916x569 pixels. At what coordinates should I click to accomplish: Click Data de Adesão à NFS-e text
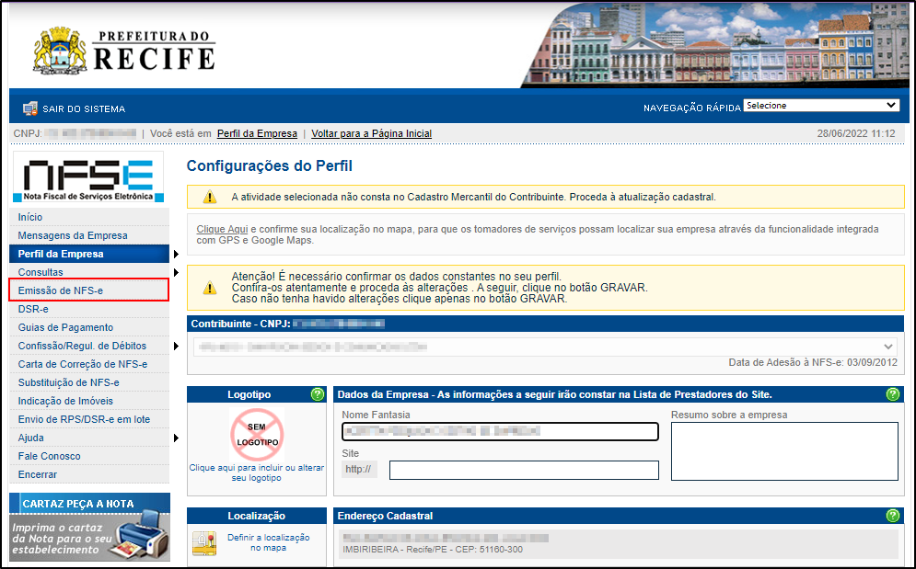pyautogui.click(x=813, y=362)
